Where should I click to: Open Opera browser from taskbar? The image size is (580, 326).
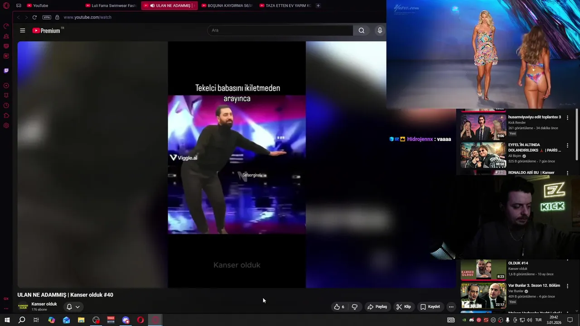[140, 320]
